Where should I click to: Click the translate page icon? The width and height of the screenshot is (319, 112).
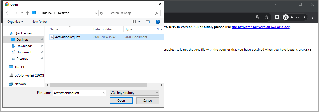point(258,17)
